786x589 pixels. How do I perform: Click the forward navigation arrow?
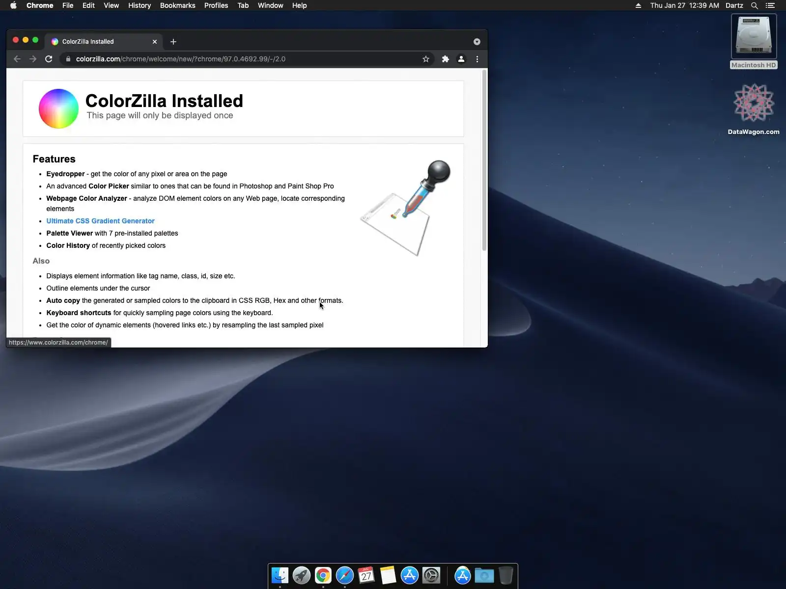pyautogui.click(x=33, y=59)
